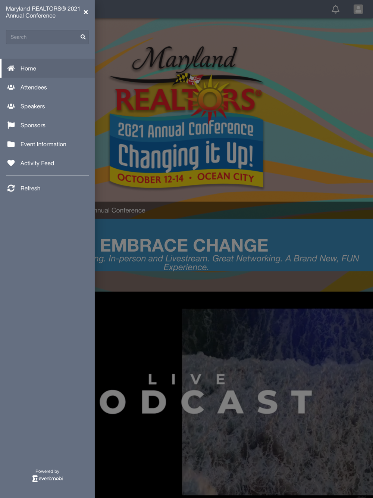Image resolution: width=373 pixels, height=498 pixels.
Task: Click the Activity Feed heart icon
Action: pos(11,163)
